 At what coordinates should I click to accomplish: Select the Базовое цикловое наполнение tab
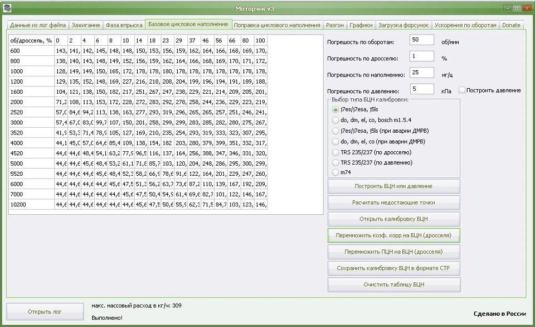pos(188,24)
